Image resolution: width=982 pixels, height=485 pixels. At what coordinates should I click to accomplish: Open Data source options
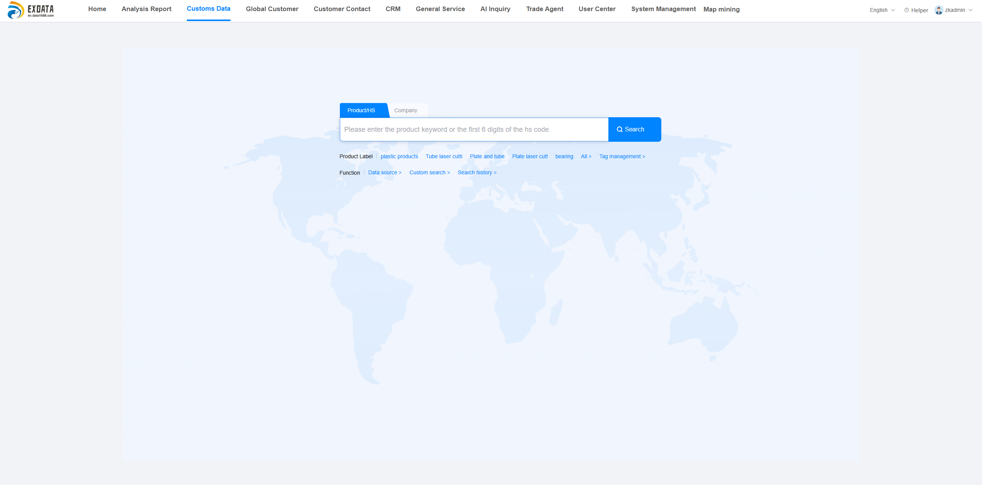pyautogui.click(x=384, y=172)
